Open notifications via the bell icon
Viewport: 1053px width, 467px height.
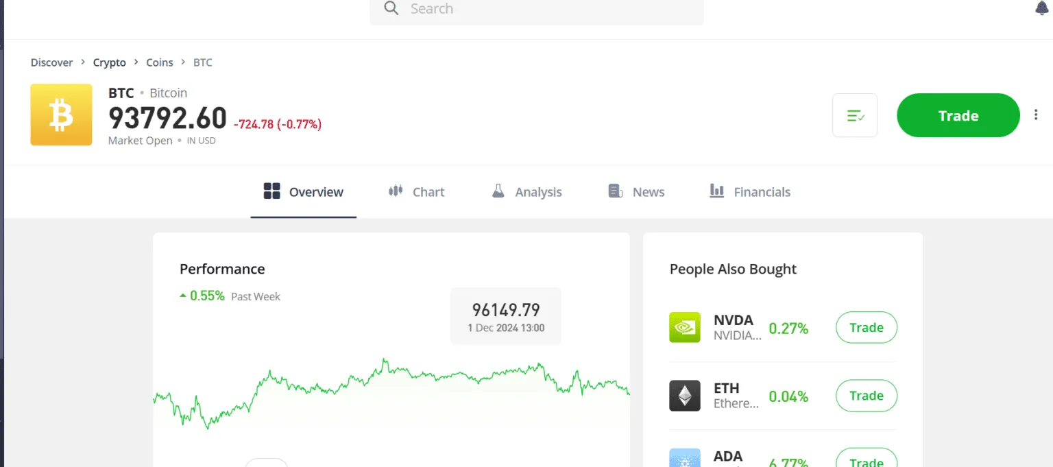click(x=1041, y=8)
